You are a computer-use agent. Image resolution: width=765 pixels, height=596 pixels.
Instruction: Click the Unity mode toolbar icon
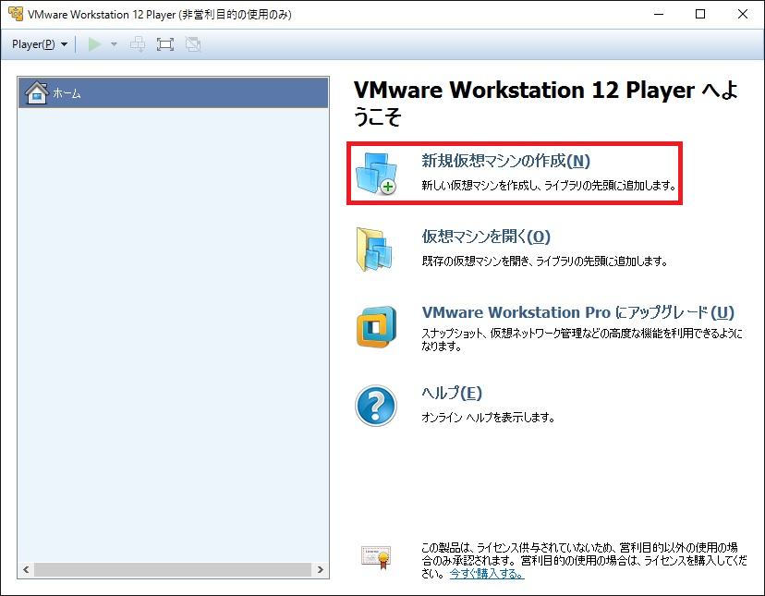pos(192,43)
